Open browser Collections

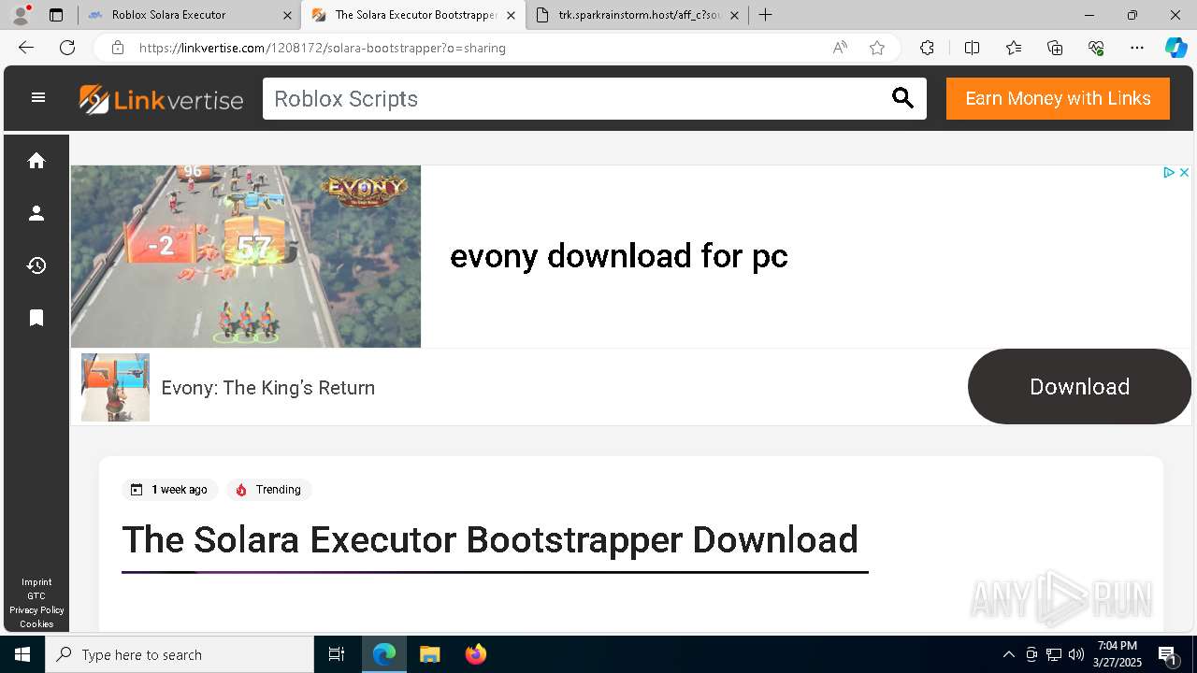coord(1055,48)
